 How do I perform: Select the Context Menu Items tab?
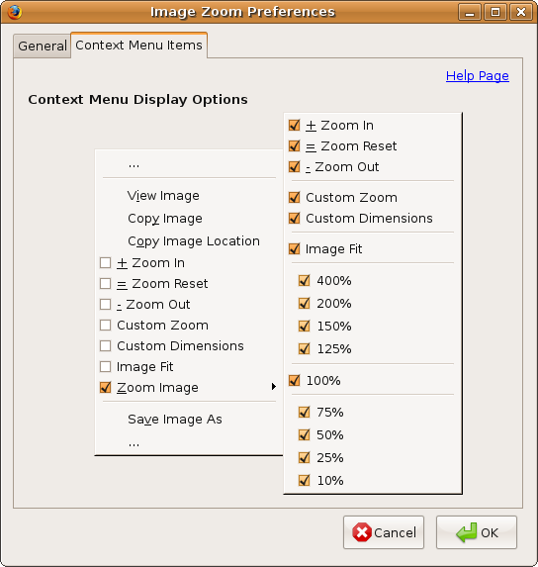tap(139, 46)
